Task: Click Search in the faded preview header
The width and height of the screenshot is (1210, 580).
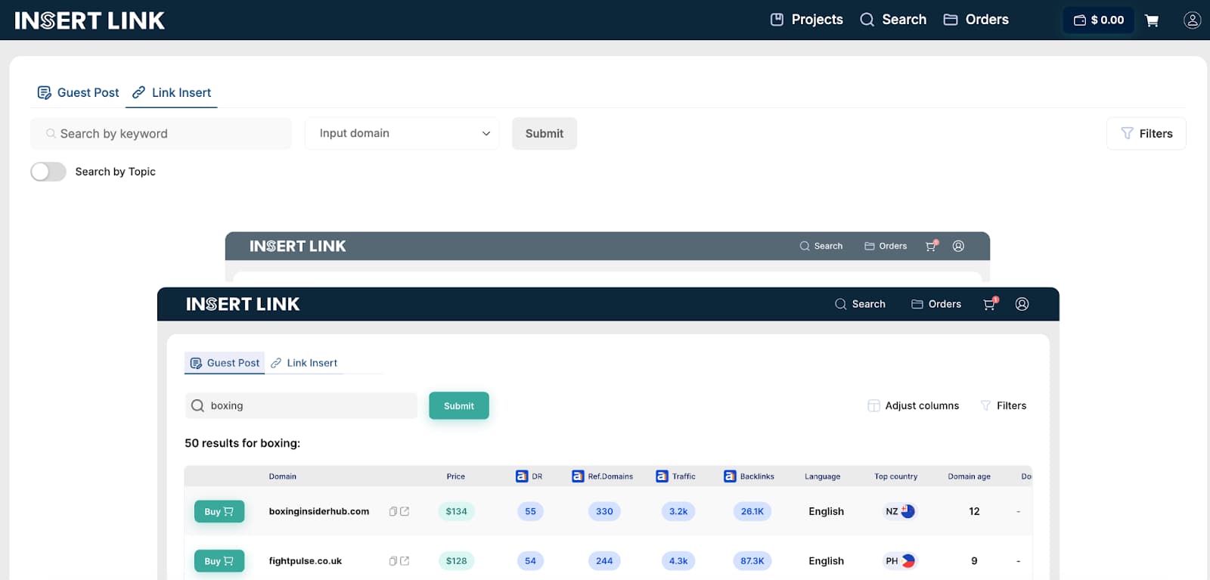Action: point(821,246)
